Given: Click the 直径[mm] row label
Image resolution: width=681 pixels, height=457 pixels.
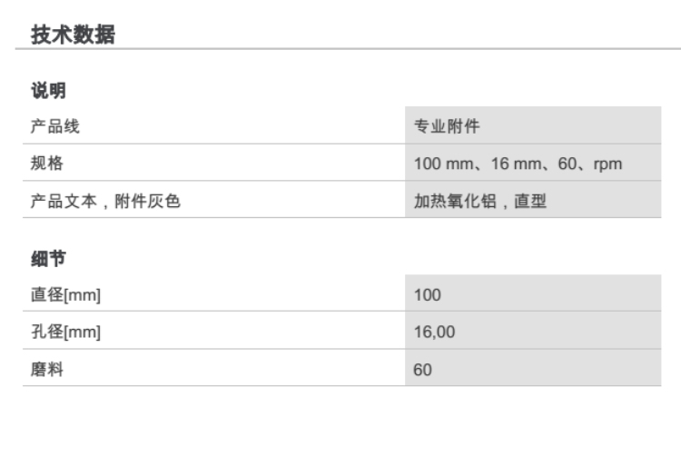Looking at the screenshot, I should 62,295.
